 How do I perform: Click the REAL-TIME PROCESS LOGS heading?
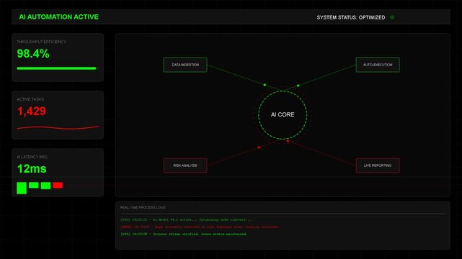[x=143, y=207]
